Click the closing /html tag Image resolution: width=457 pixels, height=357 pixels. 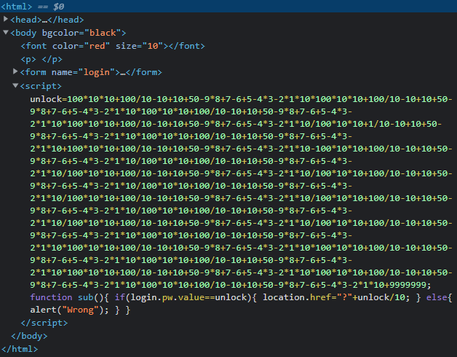(x=19, y=349)
